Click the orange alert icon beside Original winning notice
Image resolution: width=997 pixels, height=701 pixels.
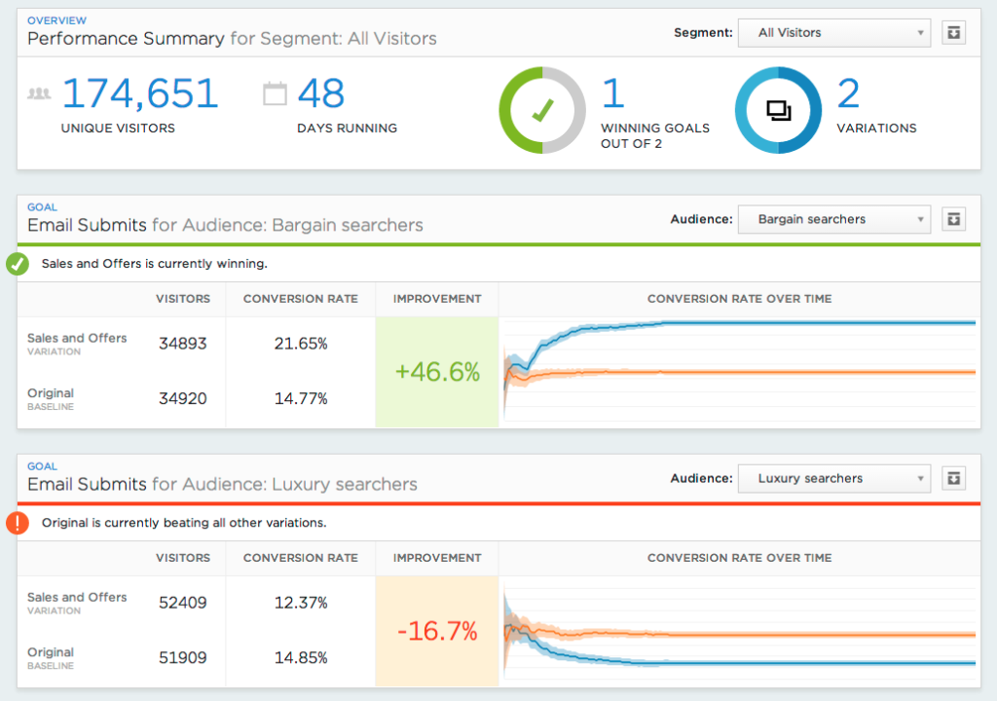coord(18,523)
